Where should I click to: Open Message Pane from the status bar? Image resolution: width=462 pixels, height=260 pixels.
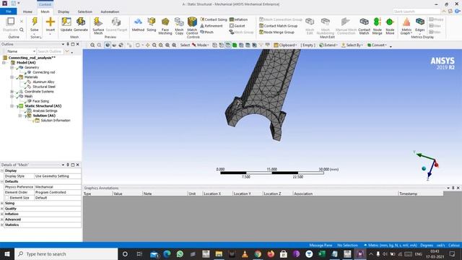[321, 246]
